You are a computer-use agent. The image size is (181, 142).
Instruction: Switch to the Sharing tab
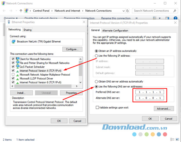pyautogui.click(x=28, y=30)
